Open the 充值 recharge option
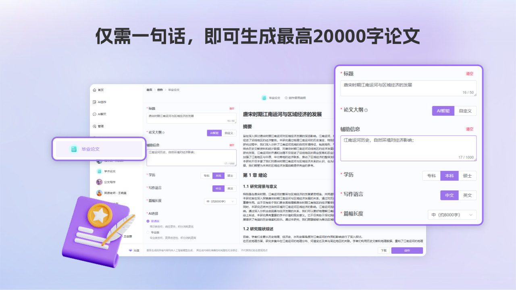This screenshot has width=516, height=290. click(x=136, y=250)
